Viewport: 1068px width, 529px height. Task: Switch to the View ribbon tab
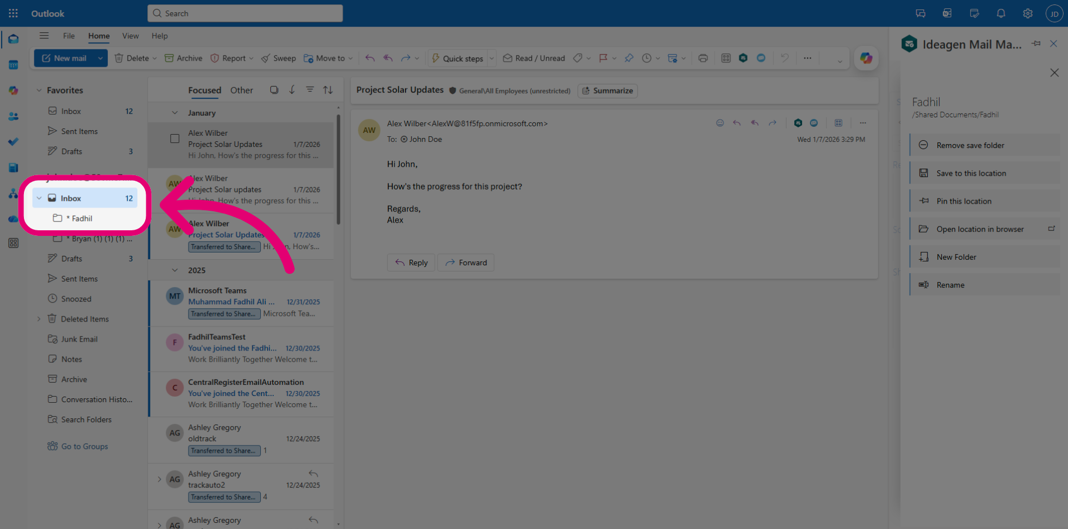[x=131, y=36]
